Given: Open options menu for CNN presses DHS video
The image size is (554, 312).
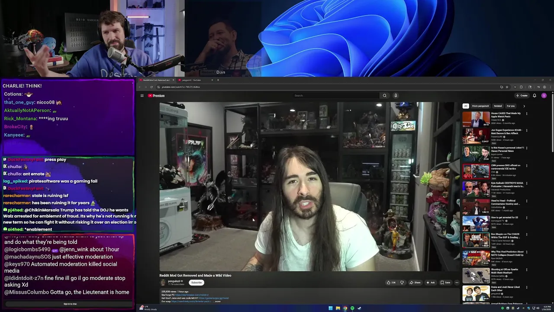Looking at the screenshot, I should point(527,166).
